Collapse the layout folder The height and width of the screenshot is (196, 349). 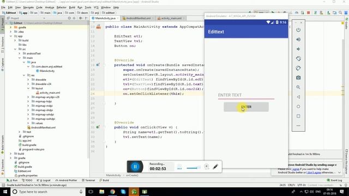coord(28,88)
